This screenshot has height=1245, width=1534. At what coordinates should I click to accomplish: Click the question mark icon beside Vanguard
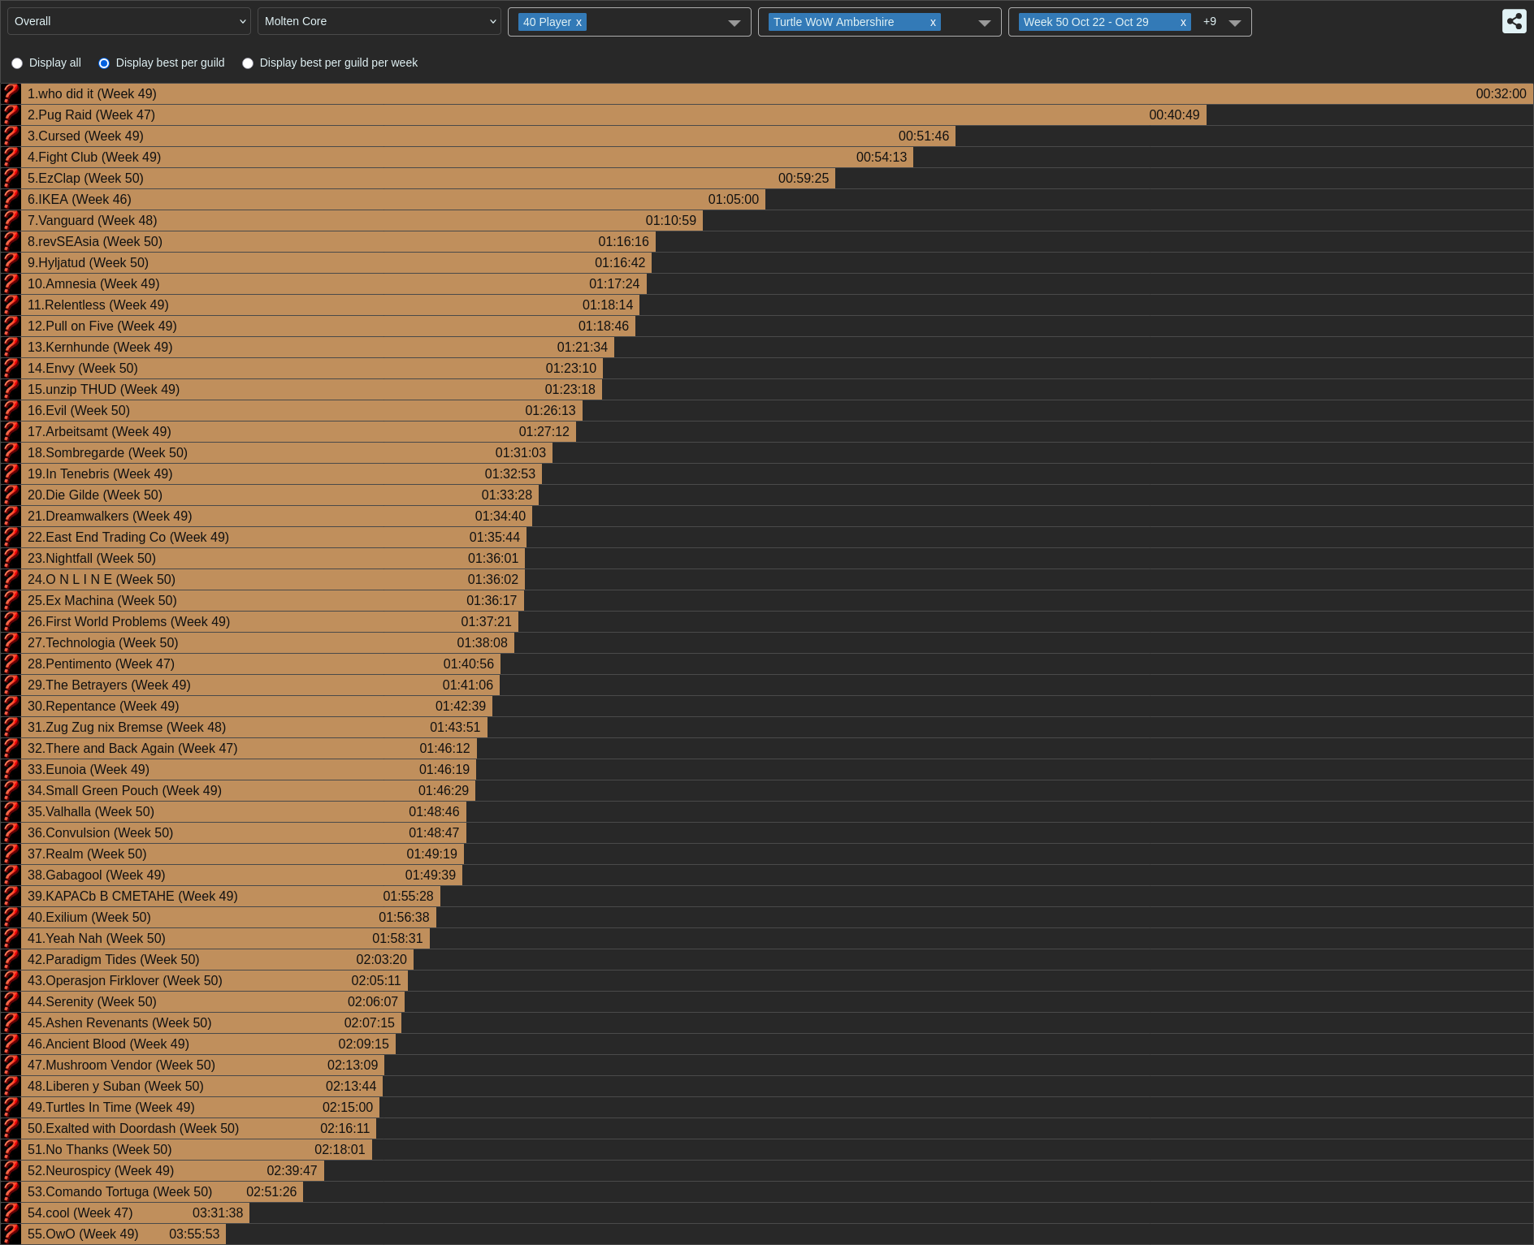pos(11,220)
